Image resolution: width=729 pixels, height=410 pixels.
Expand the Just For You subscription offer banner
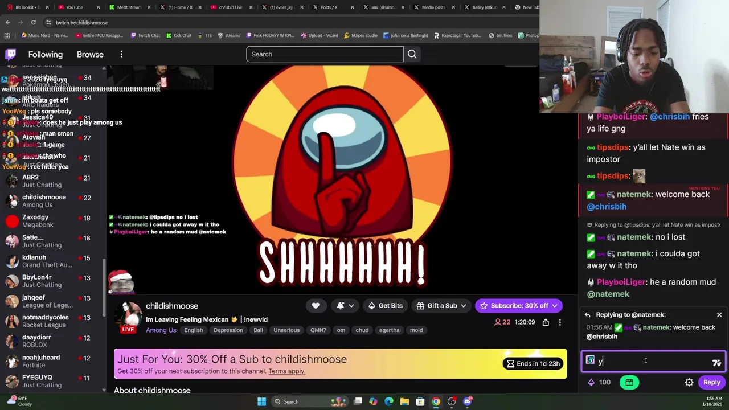(340, 364)
